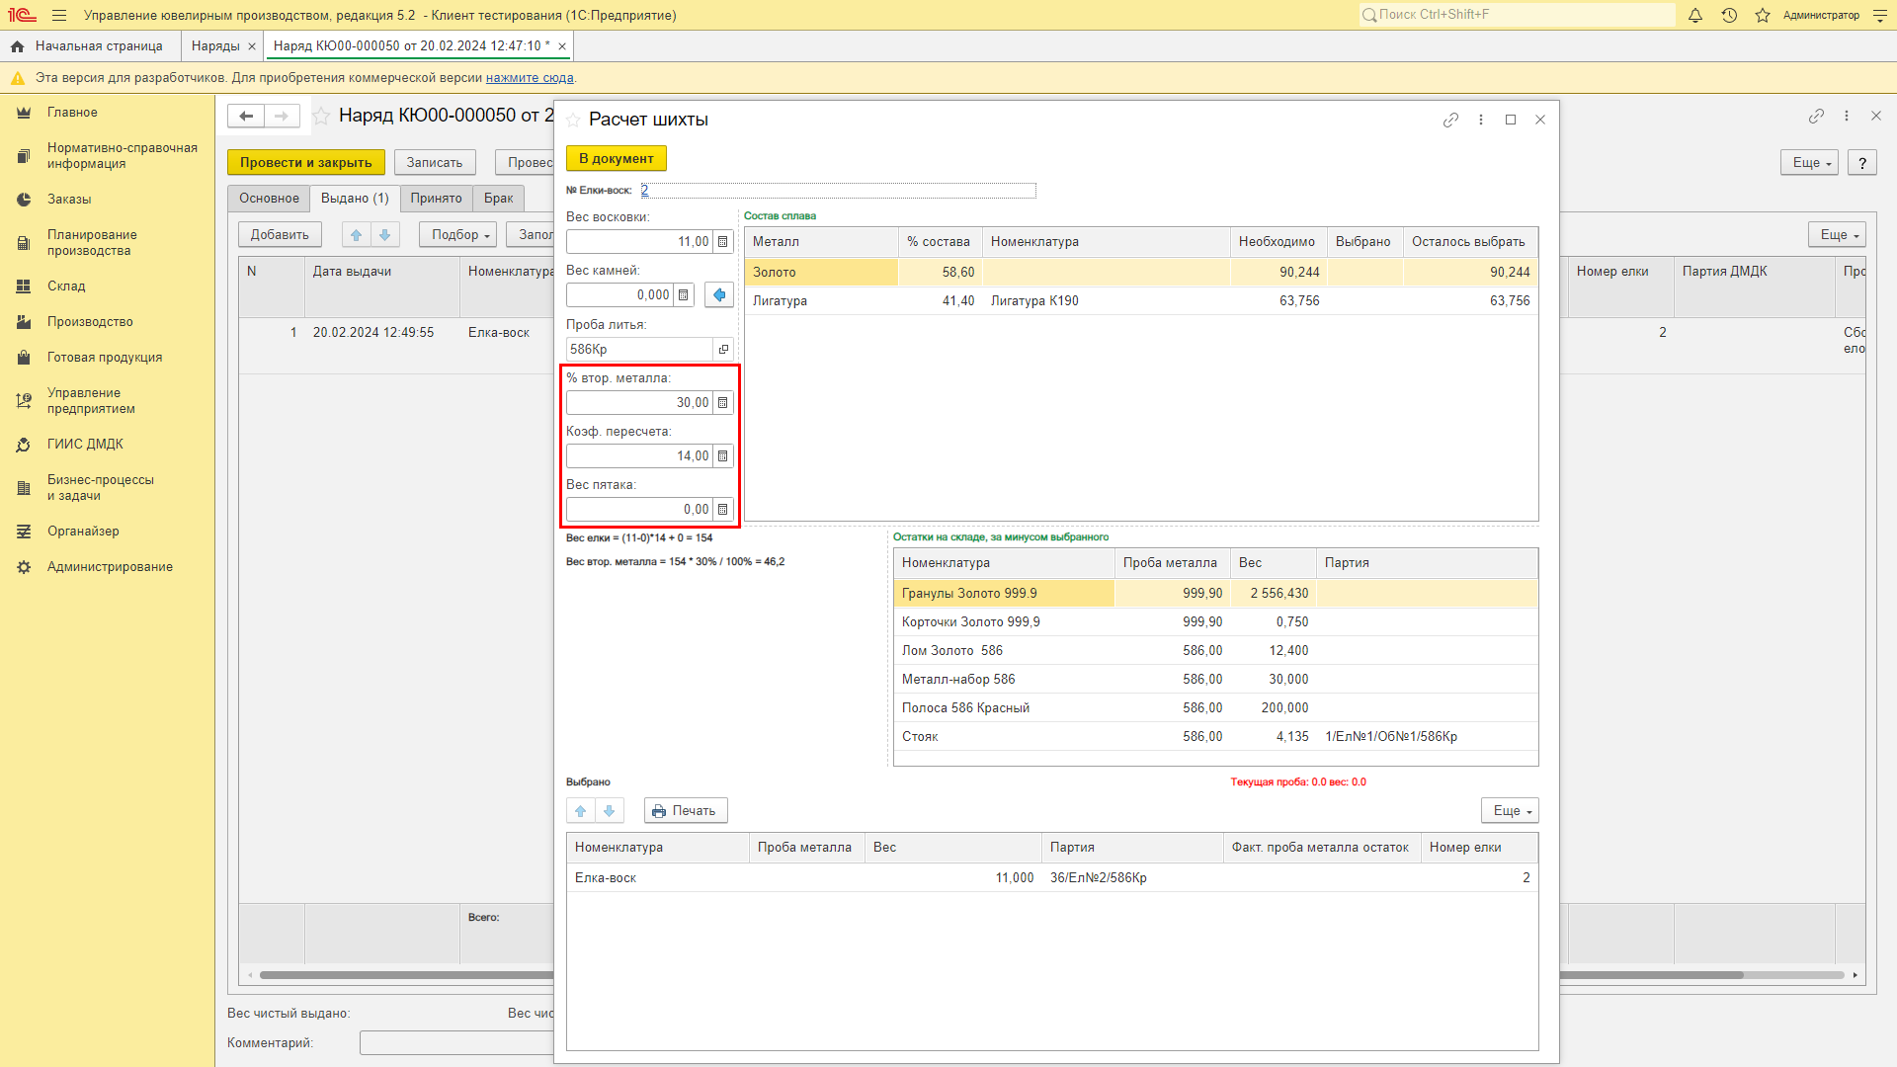This screenshot has height=1067, width=1897.
Task: Follow the нажмите сюда link
Action: pyautogui.click(x=530, y=78)
